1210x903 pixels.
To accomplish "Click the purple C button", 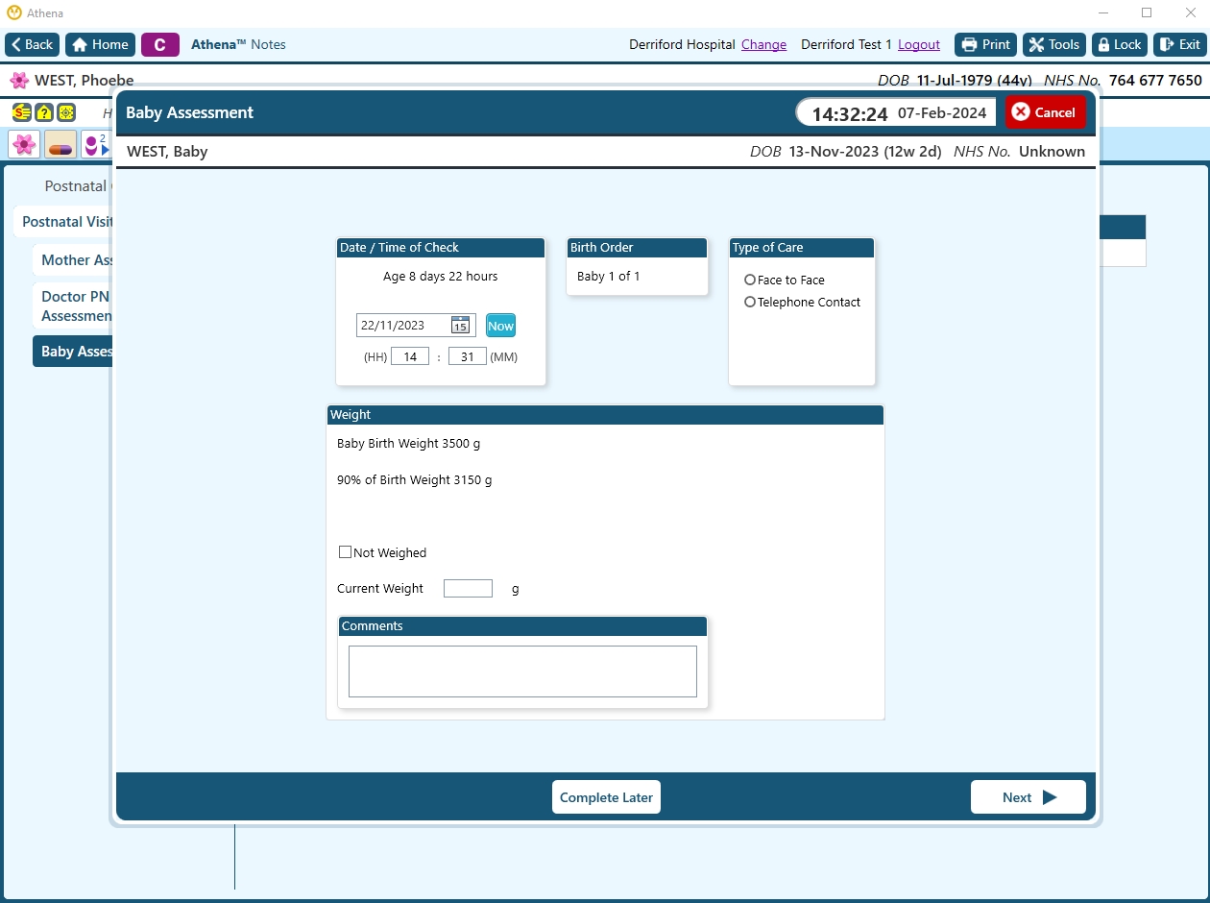I will 160,44.
